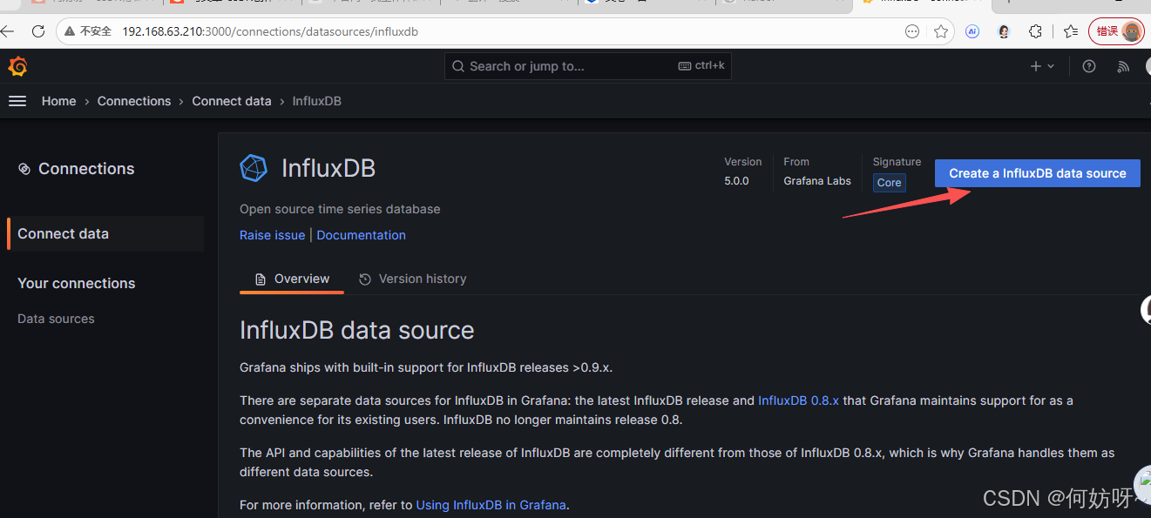Click the browser address bar URL
Viewport: 1151px width, 518px height.
(270, 31)
